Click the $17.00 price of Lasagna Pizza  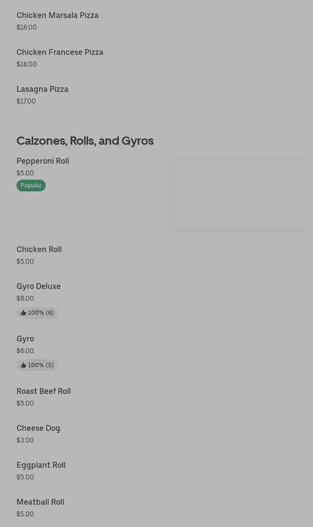[x=26, y=102]
